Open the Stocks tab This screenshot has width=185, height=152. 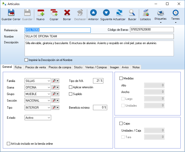coord(78,67)
